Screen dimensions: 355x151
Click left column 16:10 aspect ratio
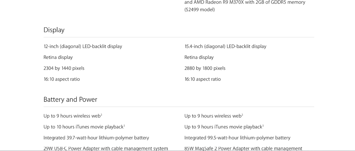tap(62, 79)
